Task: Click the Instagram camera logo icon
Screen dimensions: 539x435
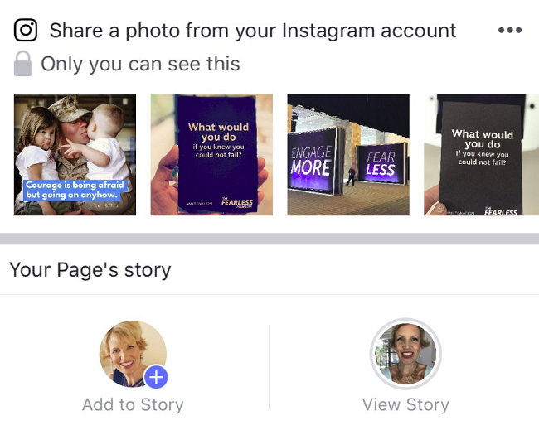Action: [x=26, y=30]
